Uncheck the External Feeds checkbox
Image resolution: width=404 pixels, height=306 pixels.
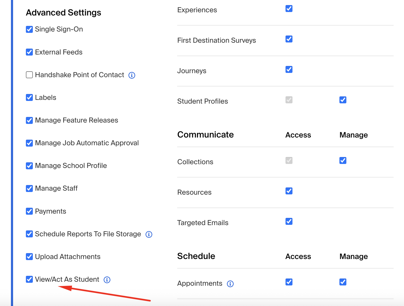29,52
